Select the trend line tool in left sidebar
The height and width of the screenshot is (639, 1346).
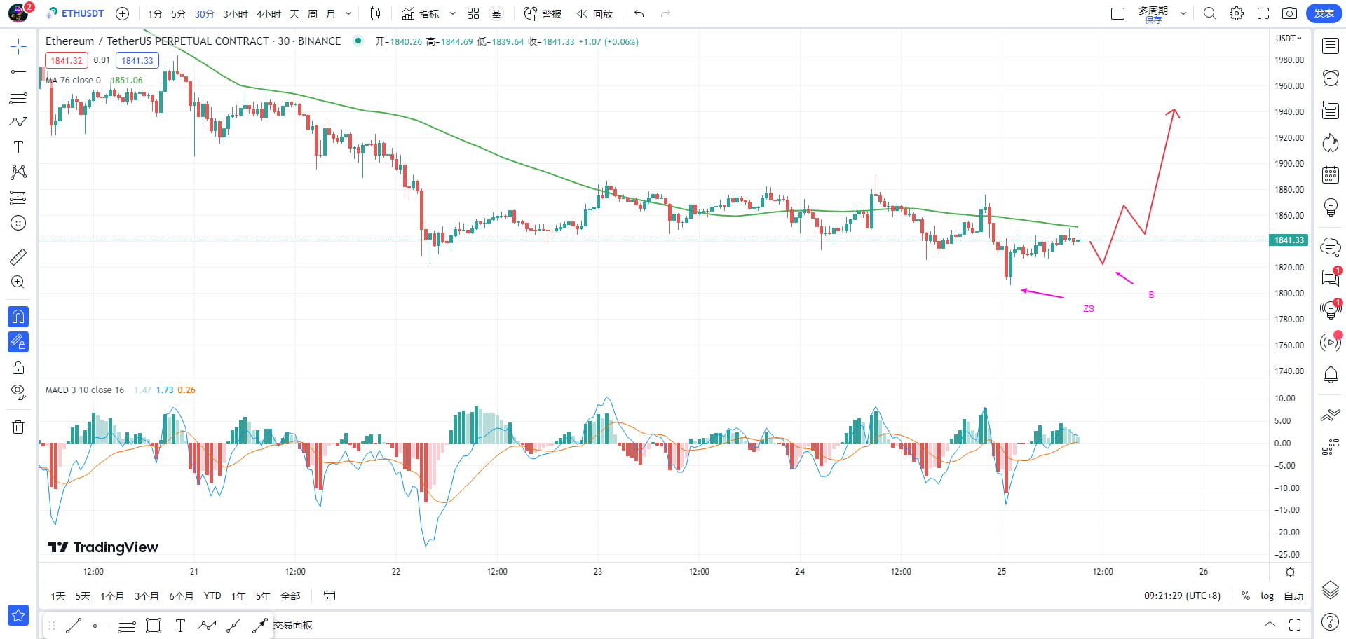pos(18,71)
